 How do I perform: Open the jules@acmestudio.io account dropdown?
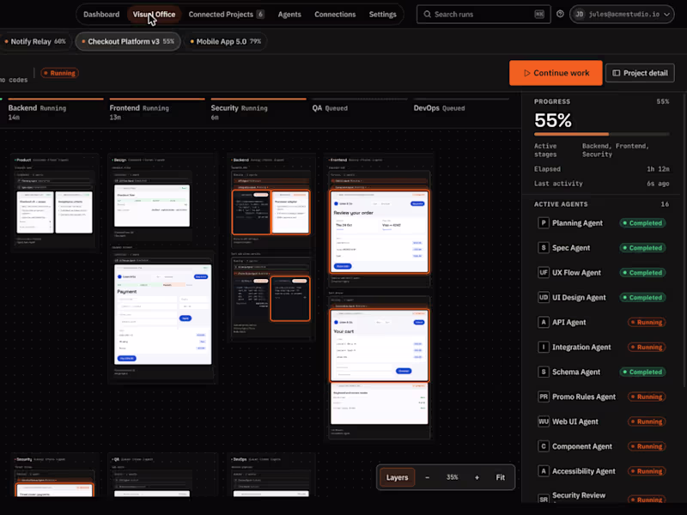point(622,15)
